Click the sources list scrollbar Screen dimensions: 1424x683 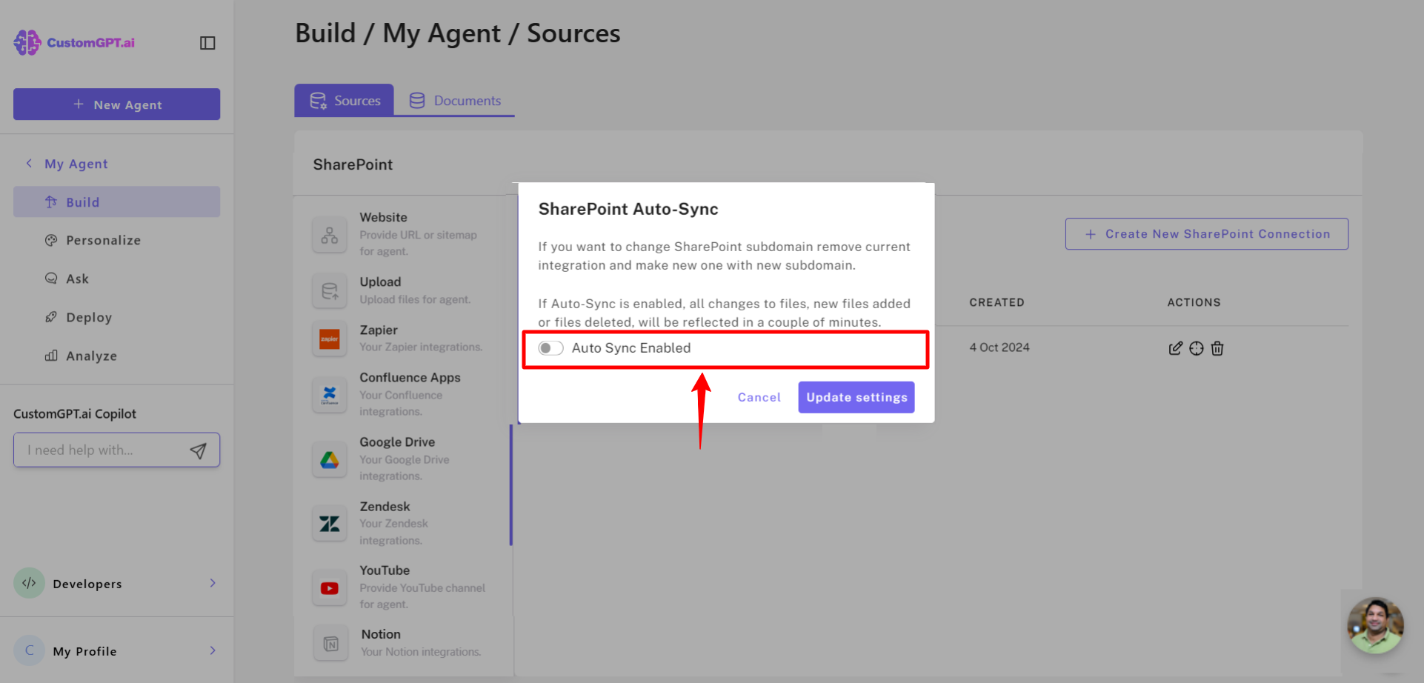point(510,484)
